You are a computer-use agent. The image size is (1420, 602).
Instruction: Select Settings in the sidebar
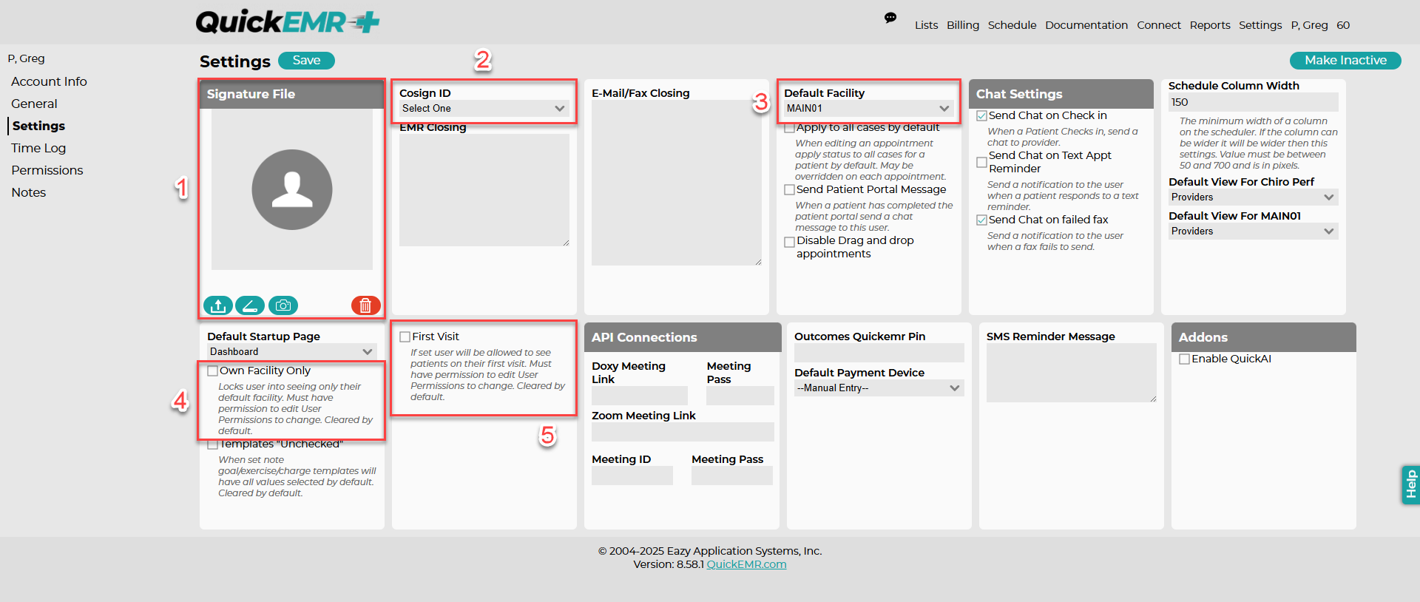(38, 126)
